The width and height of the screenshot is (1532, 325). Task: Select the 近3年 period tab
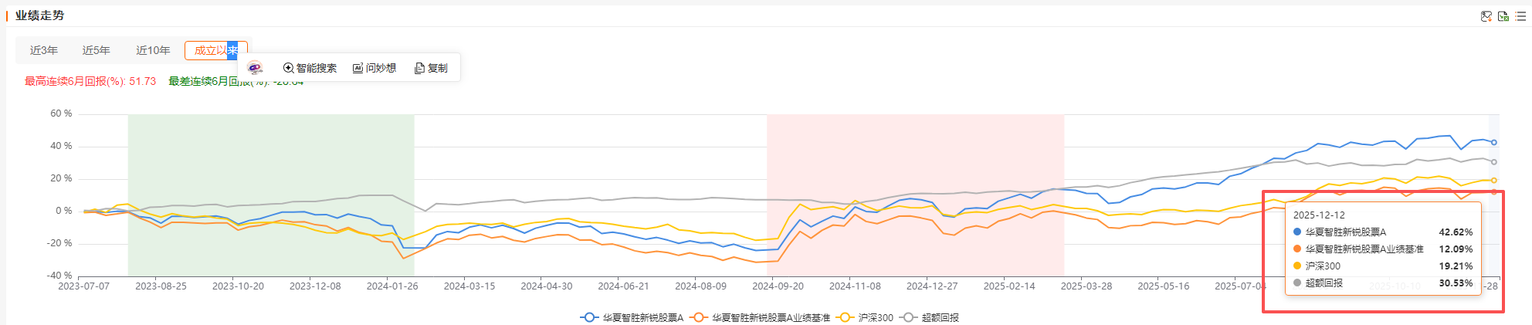[x=44, y=50]
